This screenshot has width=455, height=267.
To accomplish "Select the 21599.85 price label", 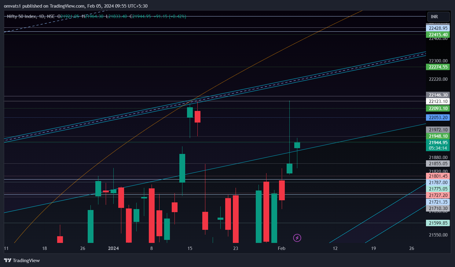I will tap(438, 223).
